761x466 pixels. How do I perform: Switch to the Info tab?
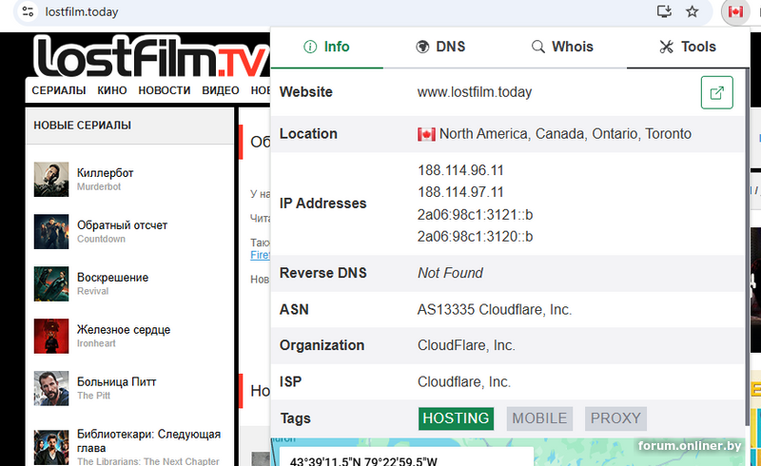[x=326, y=47]
